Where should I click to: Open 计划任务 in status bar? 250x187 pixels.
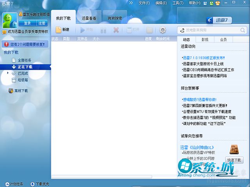pyautogui.click(x=14, y=184)
